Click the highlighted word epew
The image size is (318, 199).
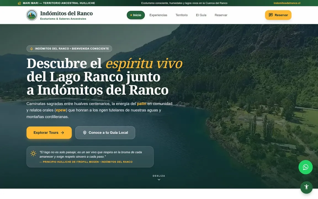61,110
